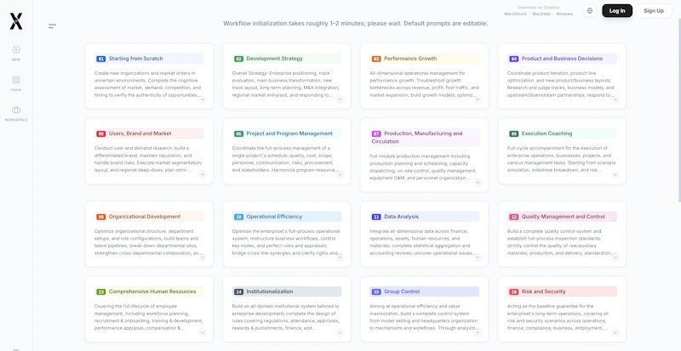
Task: Expand the Operational Efficiency description
Action: click(x=340, y=258)
